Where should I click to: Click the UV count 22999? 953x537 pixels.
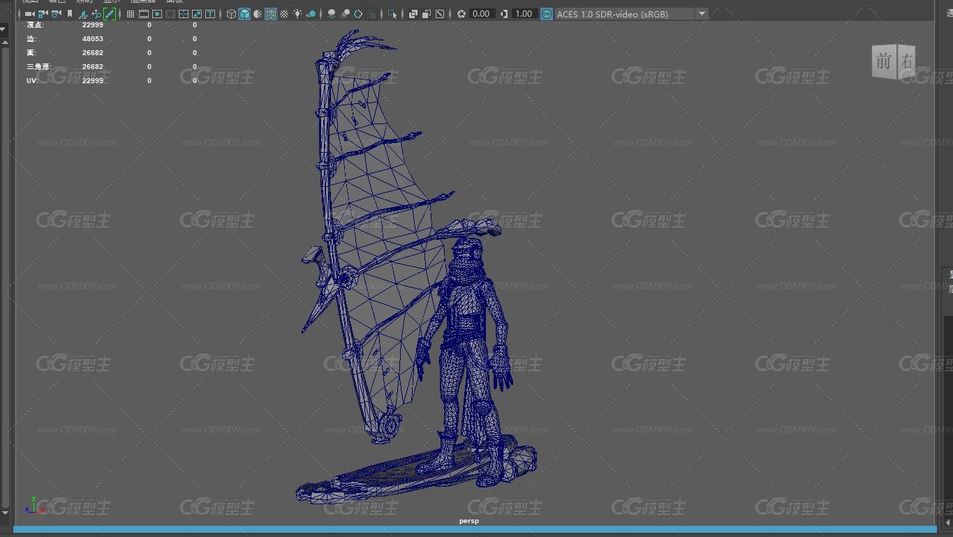93,81
